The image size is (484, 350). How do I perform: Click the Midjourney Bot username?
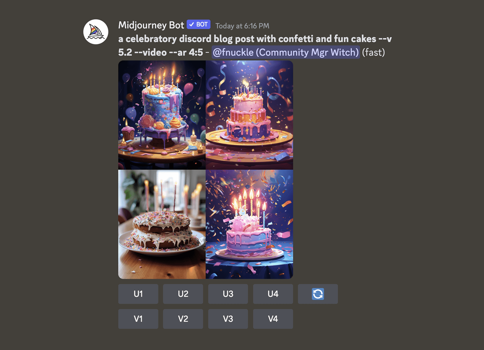pos(151,25)
